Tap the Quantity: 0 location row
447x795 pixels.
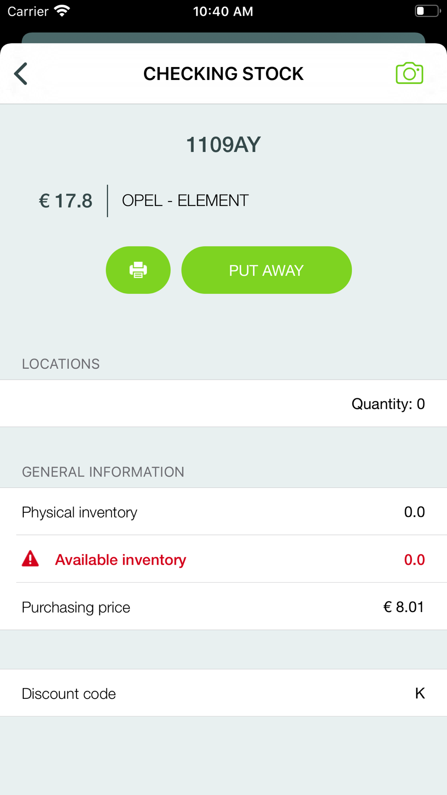click(223, 404)
